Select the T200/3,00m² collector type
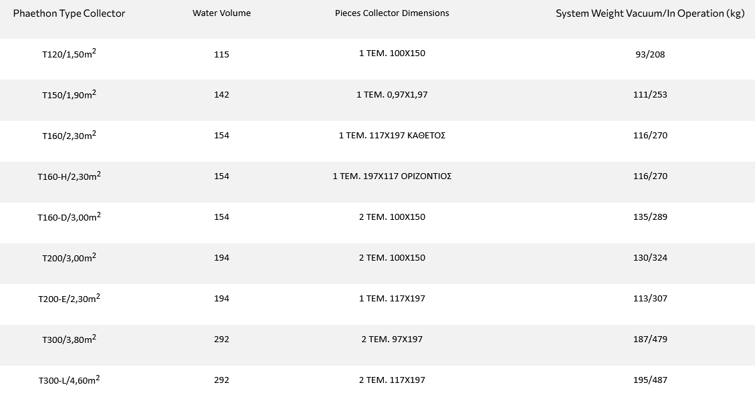The width and height of the screenshot is (755, 399). tap(69, 258)
